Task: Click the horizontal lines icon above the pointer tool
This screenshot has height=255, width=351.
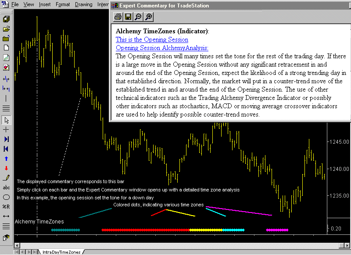Action: [x=6, y=108]
